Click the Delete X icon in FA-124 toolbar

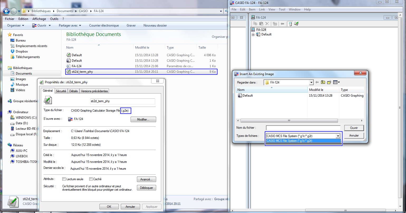pyautogui.click(x=267, y=24)
